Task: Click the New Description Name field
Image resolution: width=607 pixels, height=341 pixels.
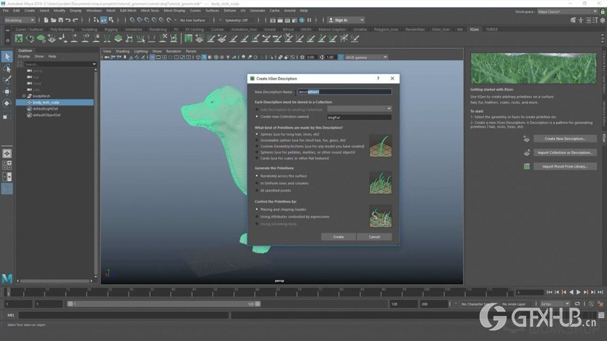Action: click(344, 92)
